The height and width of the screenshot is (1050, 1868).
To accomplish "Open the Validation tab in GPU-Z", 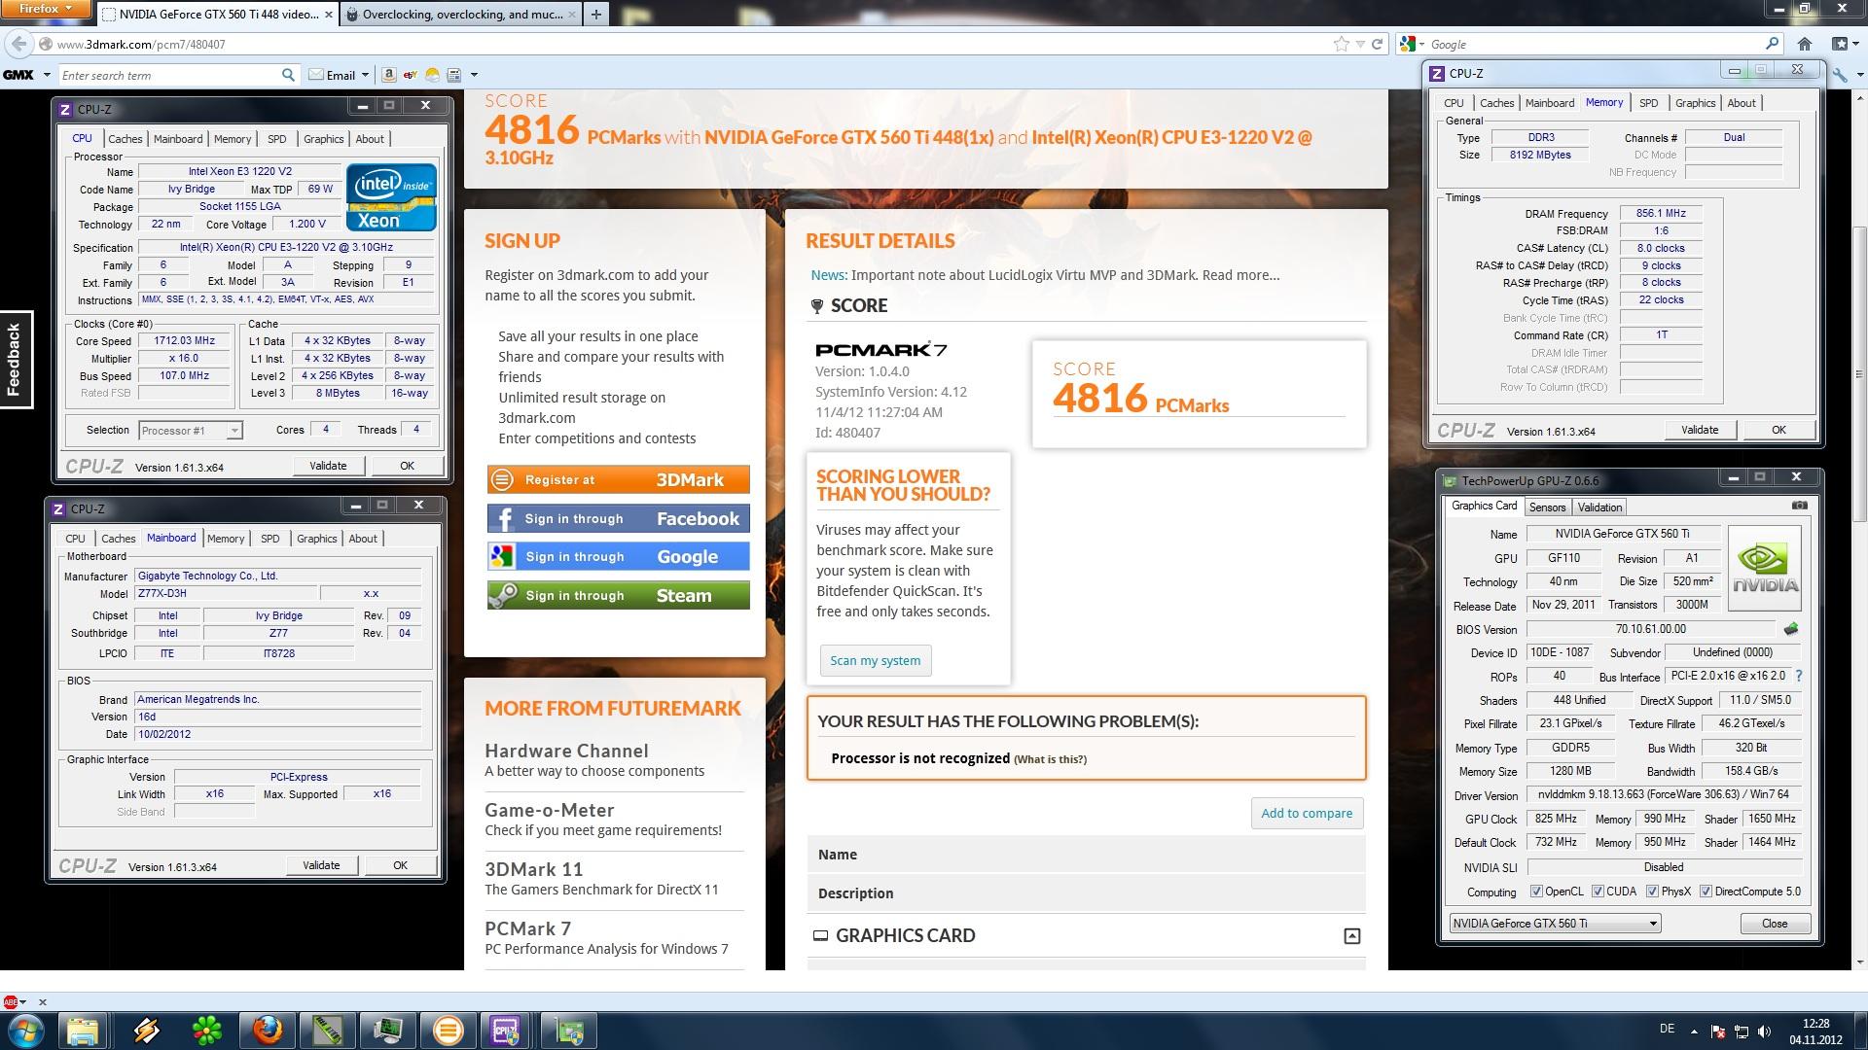I will (x=1599, y=507).
